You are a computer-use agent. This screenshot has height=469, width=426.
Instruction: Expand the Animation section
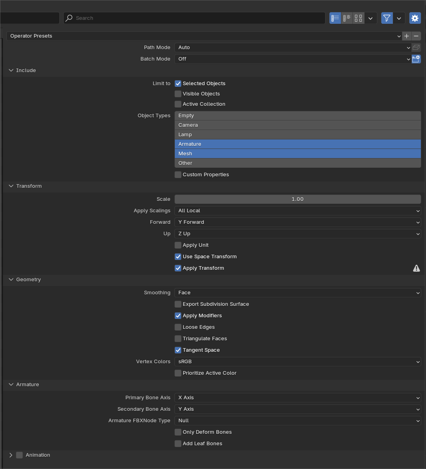(x=11, y=455)
